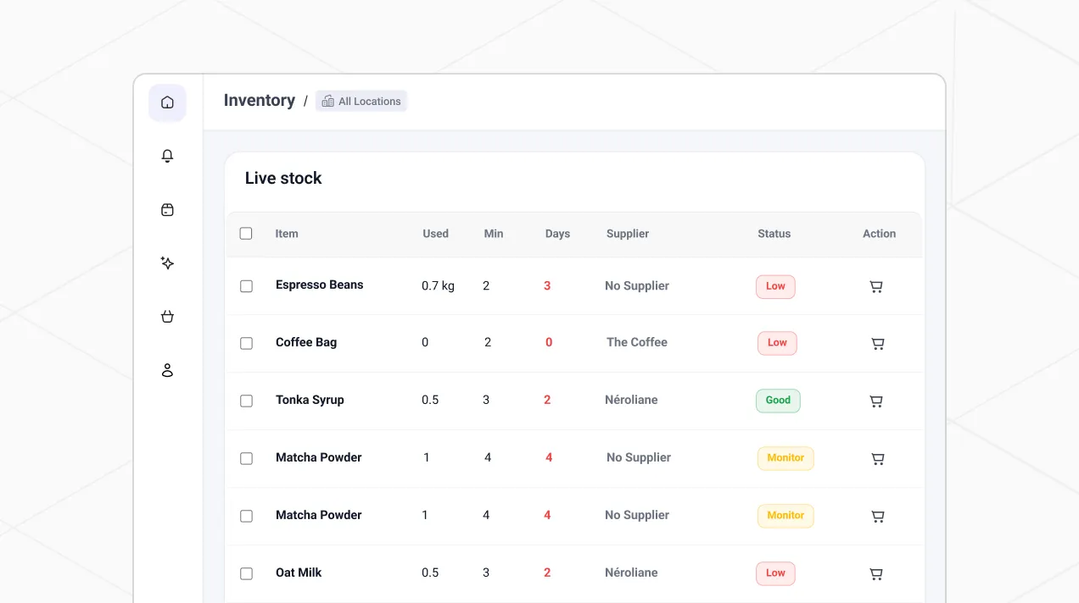Click the Used column header
Image resolution: width=1079 pixels, height=603 pixels.
pyautogui.click(x=435, y=234)
